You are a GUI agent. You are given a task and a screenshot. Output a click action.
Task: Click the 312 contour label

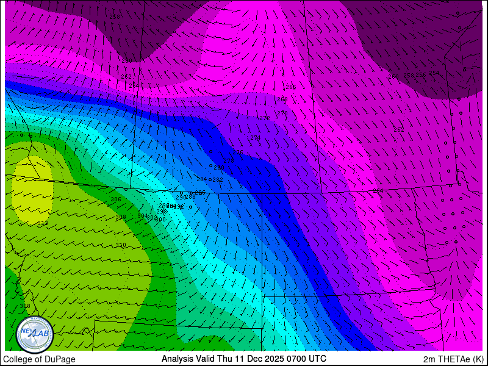[42, 223]
